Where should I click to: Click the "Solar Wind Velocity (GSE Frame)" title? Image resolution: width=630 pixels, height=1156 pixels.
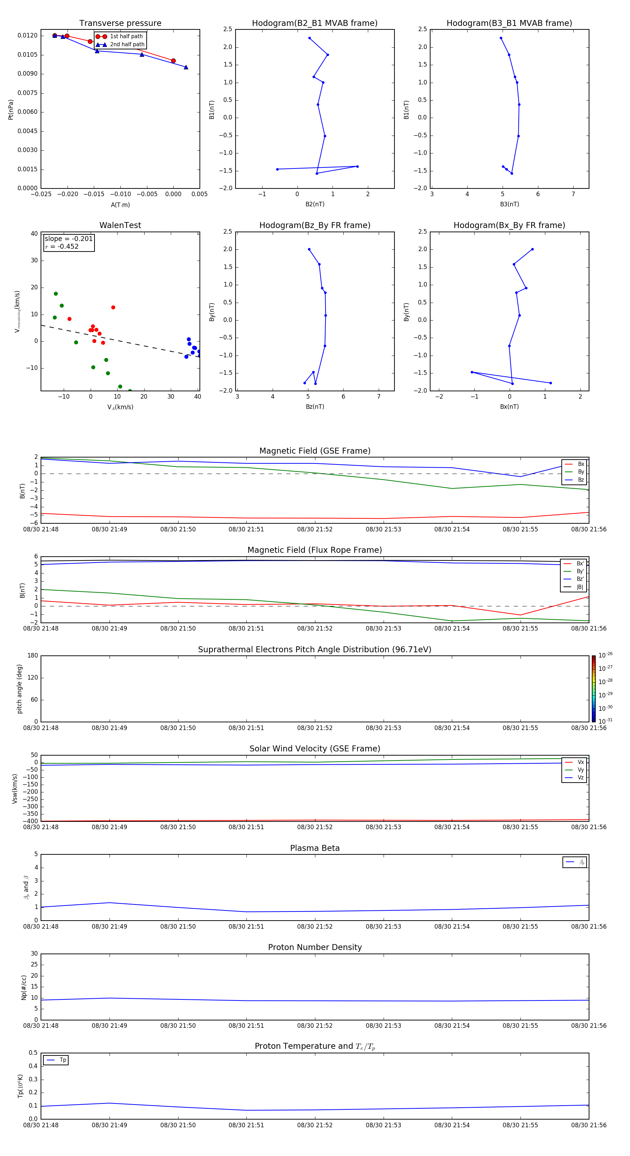(315, 749)
